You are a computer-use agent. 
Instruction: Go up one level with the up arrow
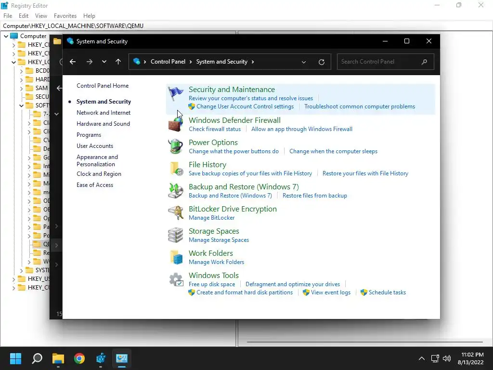(118, 62)
